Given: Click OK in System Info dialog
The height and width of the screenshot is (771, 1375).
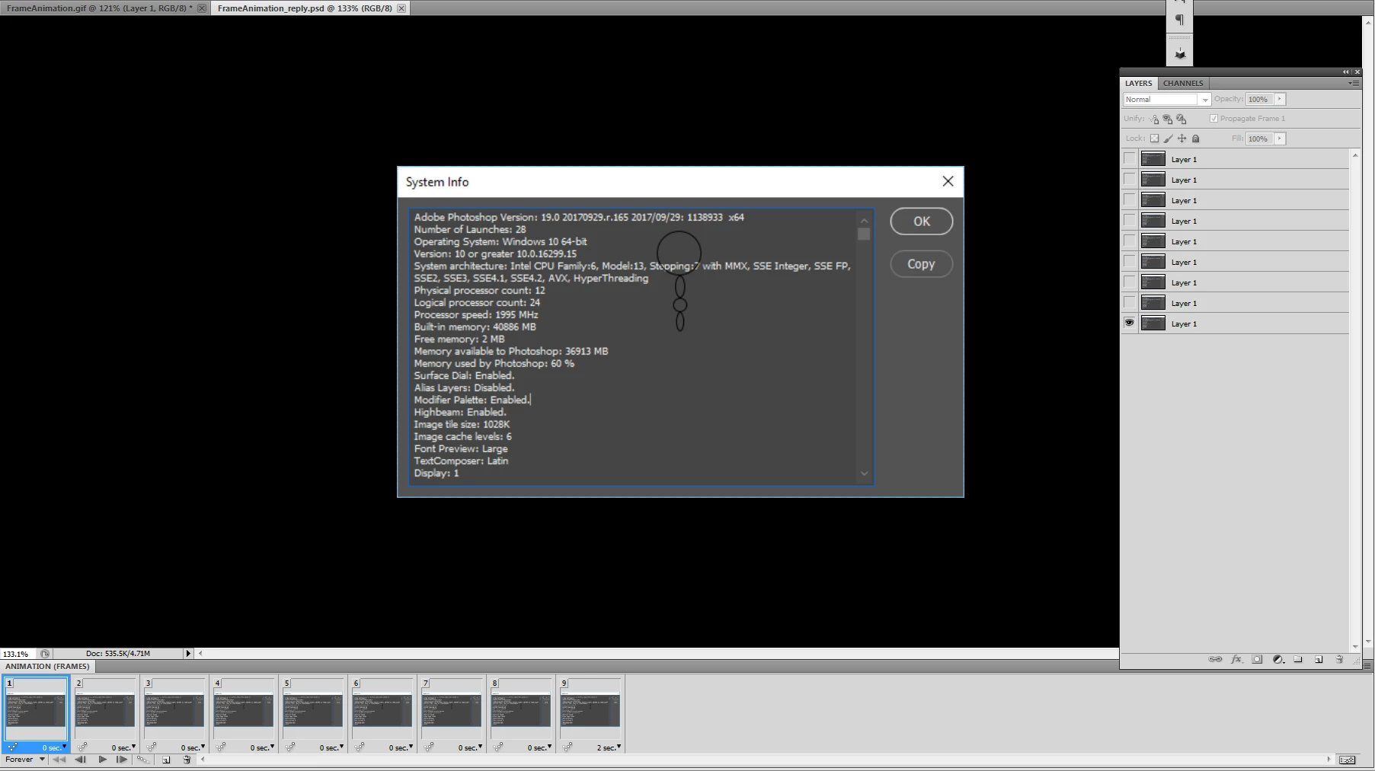Looking at the screenshot, I should coord(922,221).
